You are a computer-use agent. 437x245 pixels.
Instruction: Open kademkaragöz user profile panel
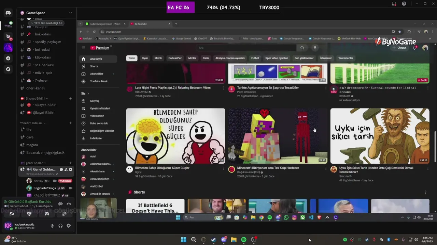24,226
